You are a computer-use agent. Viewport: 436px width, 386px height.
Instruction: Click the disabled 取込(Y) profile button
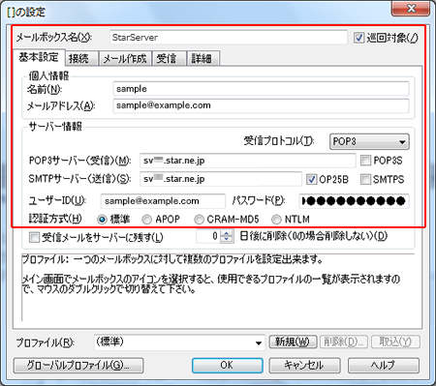pos(395,341)
